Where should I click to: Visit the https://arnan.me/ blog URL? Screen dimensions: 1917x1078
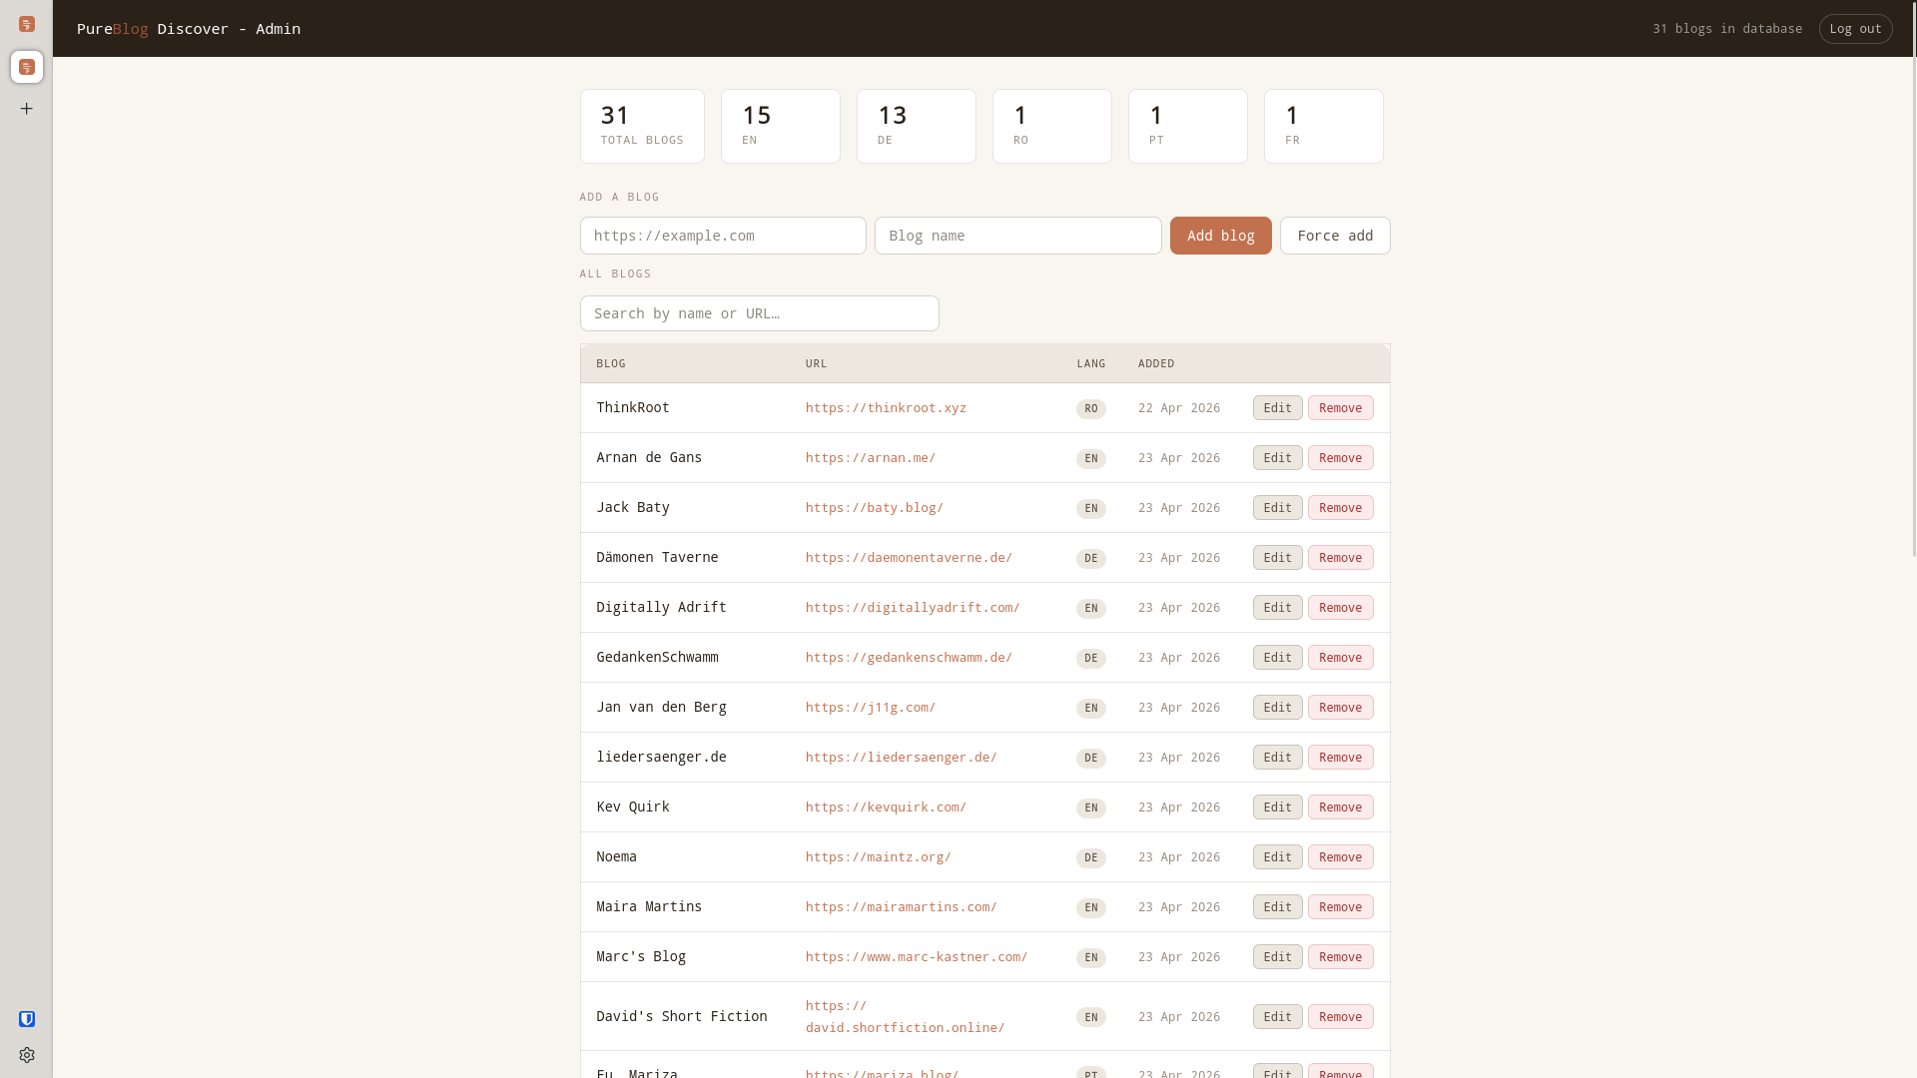pyautogui.click(x=870, y=457)
